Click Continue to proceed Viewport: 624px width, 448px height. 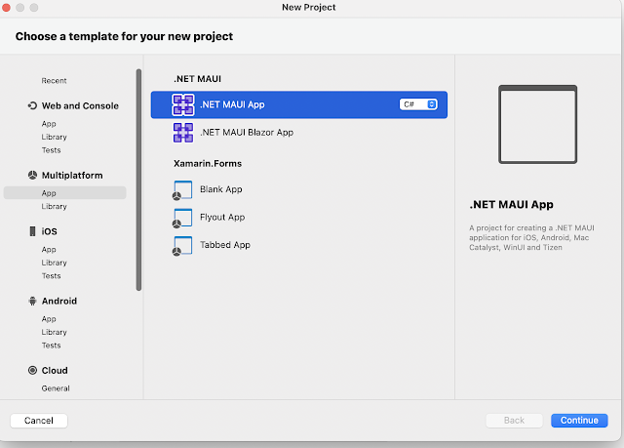pyautogui.click(x=579, y=421)
